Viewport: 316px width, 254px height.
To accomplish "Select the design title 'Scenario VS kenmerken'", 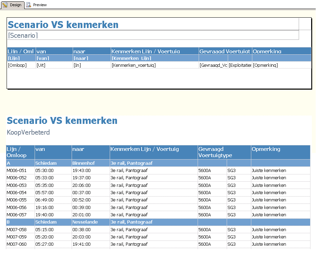I will tap(63, 25).
